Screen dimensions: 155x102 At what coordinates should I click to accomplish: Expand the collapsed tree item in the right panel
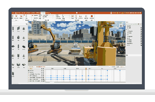[127, 29]
